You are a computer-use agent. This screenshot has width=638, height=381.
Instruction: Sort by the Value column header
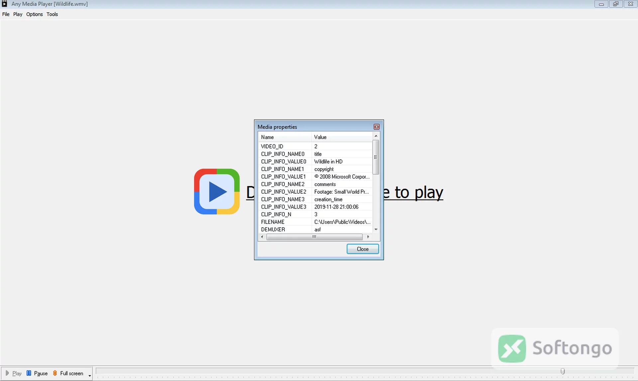coord(342,137)
